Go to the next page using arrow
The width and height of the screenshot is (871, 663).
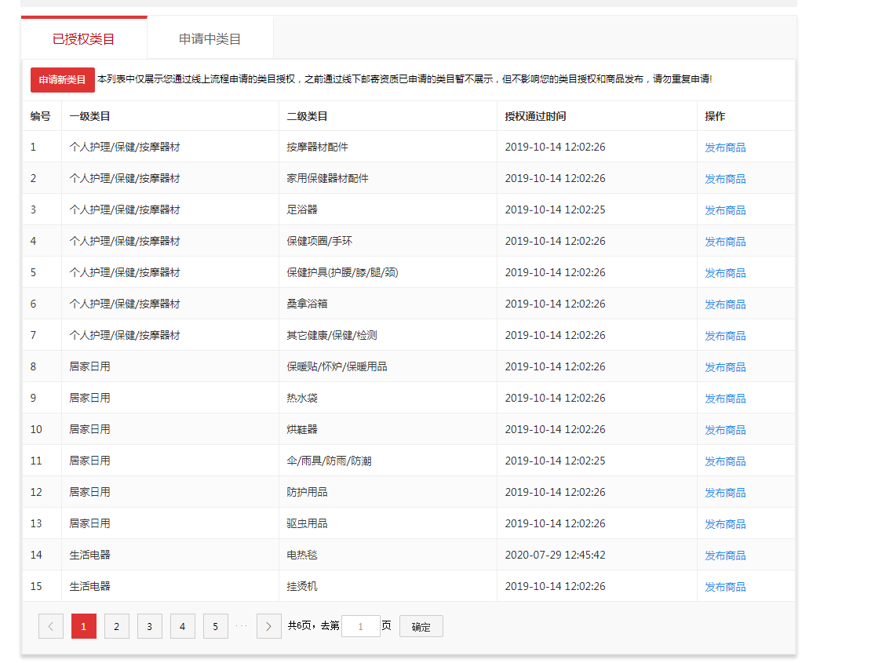point(268,626)
